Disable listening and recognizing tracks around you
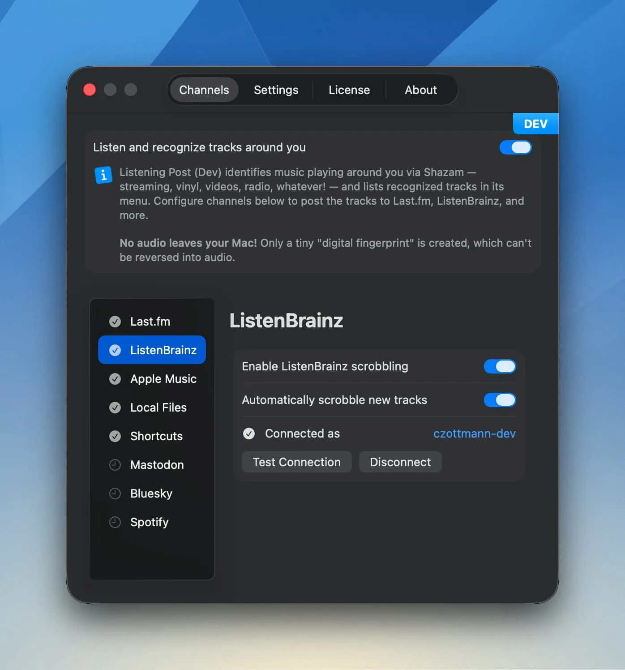This screenshot has height=670, width=625. point(515,147)
